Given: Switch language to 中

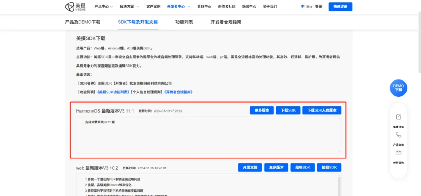Looking at the screenshot, I should point(303,7).
